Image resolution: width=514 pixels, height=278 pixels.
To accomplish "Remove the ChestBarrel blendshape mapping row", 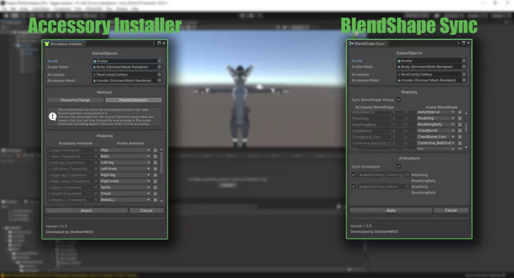I will tap(459, 131).
